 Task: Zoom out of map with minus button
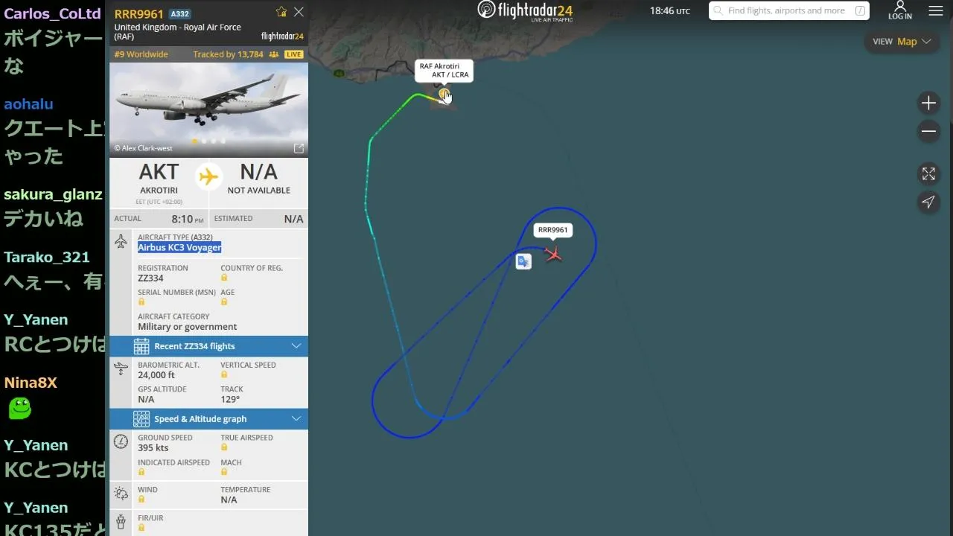tap(928, 132)
